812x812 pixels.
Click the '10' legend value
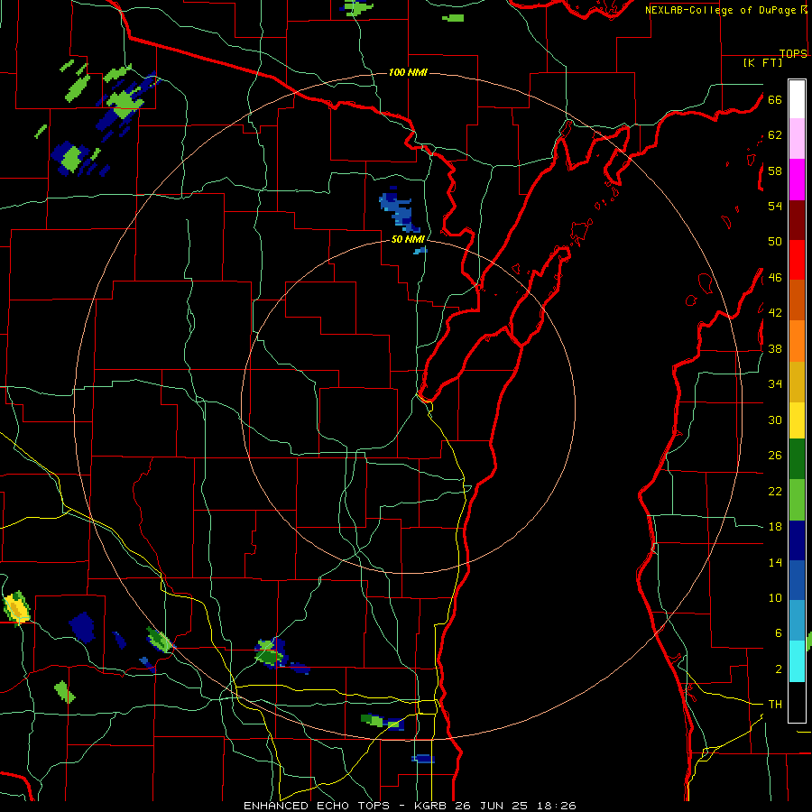click(775, 598)
